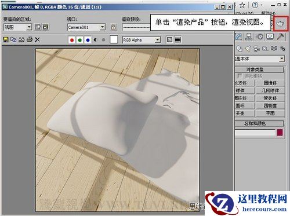The image size is (290, 216).
Task: Open the Camera001 viewport dropdown
Action: point(86,27)
